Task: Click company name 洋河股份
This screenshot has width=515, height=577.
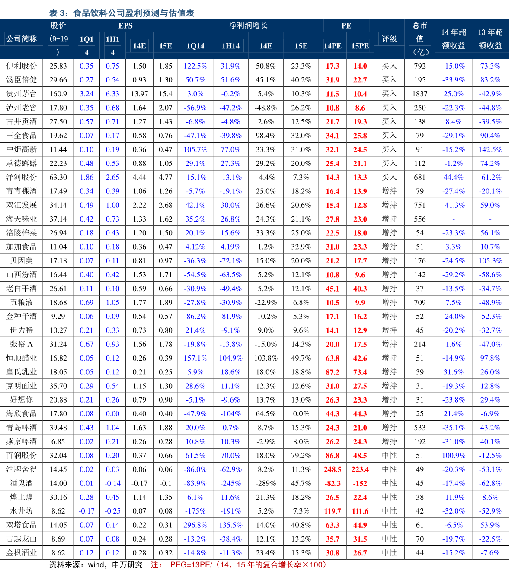Action: [22, 178]
